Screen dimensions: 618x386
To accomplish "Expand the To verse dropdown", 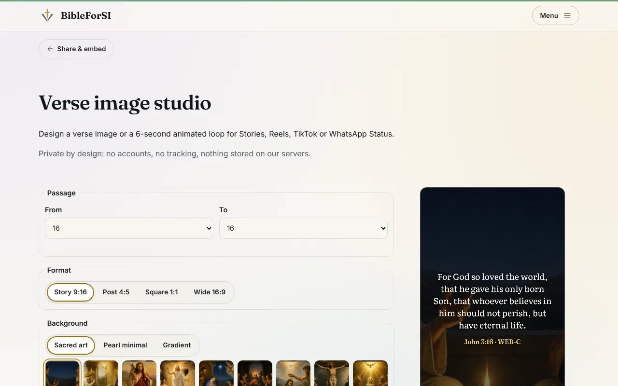I will coord(303,228).
